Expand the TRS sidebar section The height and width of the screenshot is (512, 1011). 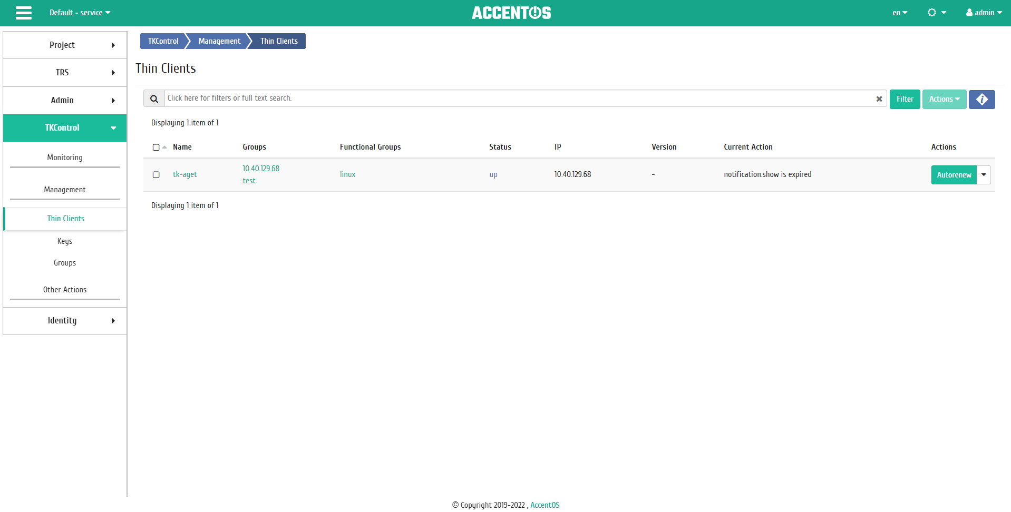coord(65,73)
